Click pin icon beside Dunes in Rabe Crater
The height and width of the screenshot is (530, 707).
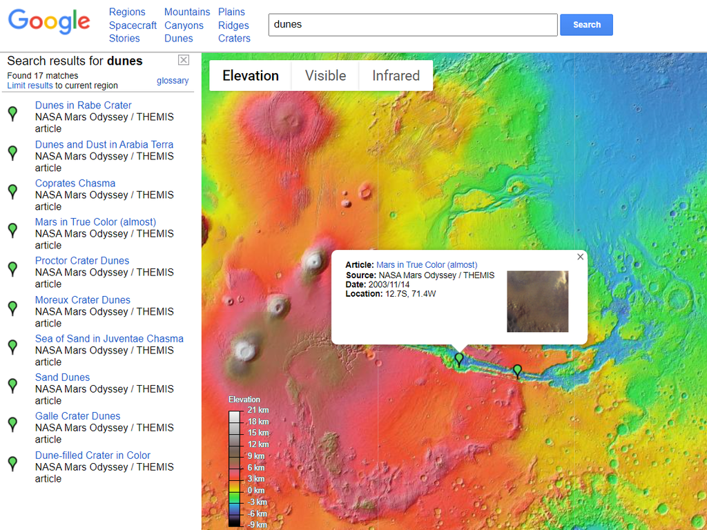point(13,114)
